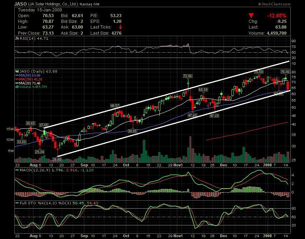Image resolution: width=305 pixels, height=239 pixels.
Task: Click the Bid value 62.61
Action: (x=78, y=15)
